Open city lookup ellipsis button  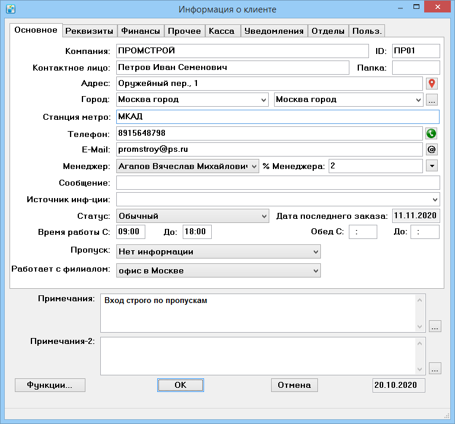[432, 100]
